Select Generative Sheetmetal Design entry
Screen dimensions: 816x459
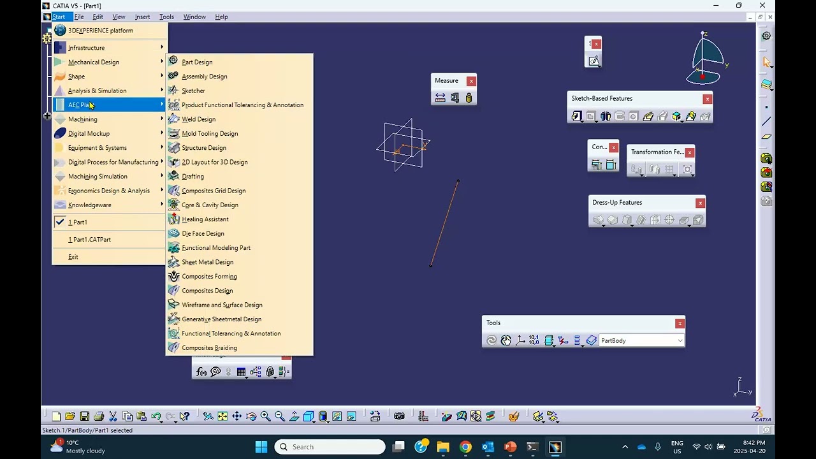(x=239, y=319)
